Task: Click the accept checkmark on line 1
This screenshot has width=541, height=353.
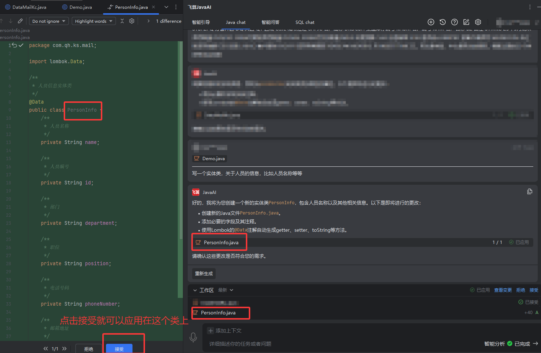Action: [21, 45]
